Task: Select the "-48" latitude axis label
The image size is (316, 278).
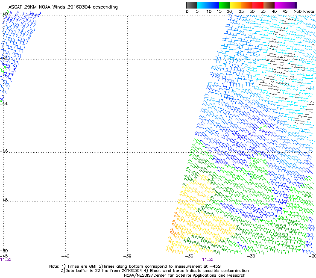Action: coord(4,200)
